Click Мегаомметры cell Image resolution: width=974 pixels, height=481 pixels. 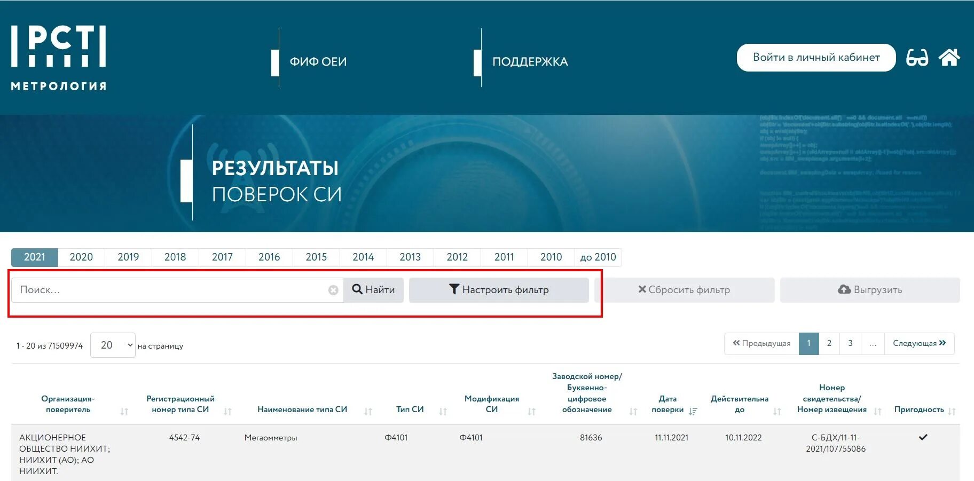pos(271,438)
